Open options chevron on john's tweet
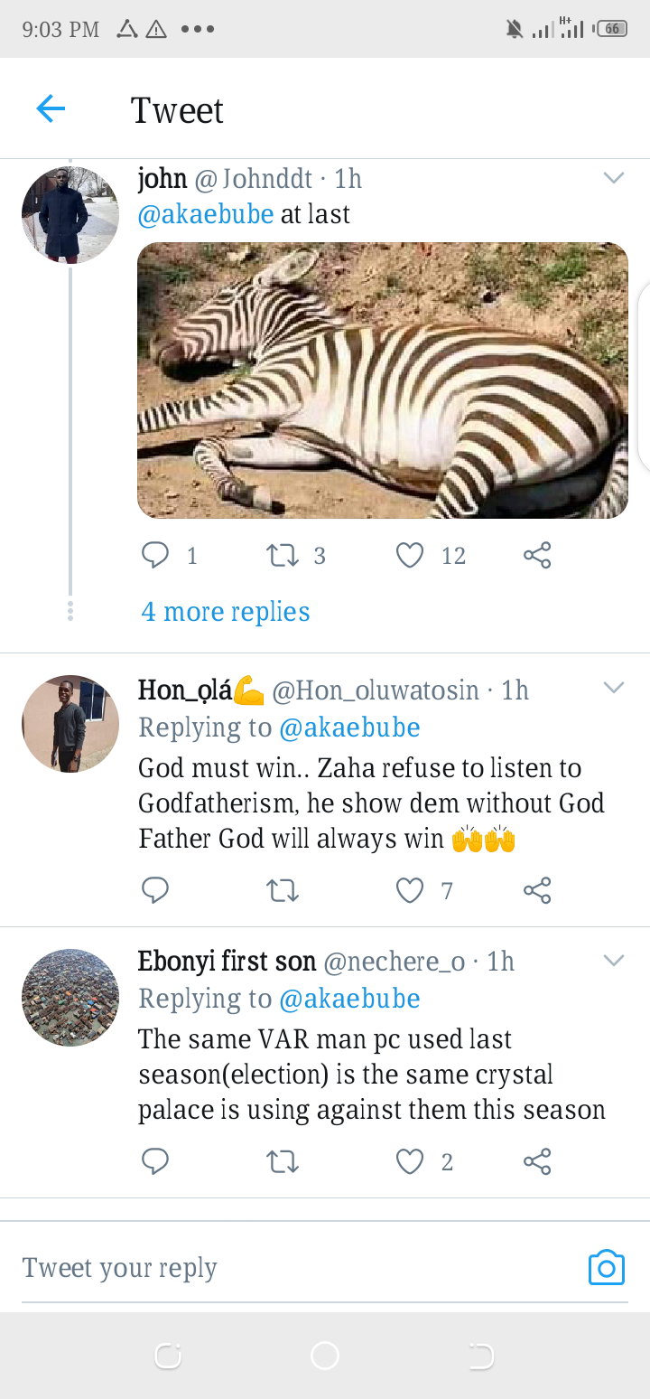This screenshot has height=1399, width=650. pos(614,178)
